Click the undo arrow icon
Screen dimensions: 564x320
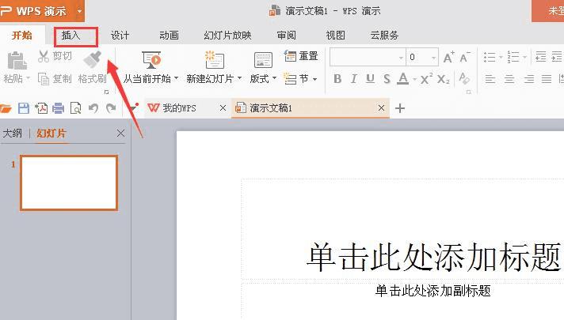(93, 108)
